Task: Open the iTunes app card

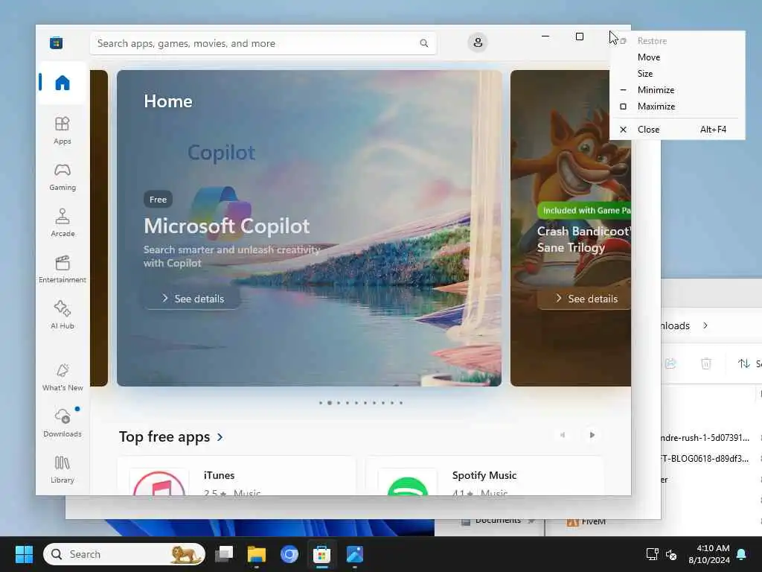Action: [x=237, y=476]
